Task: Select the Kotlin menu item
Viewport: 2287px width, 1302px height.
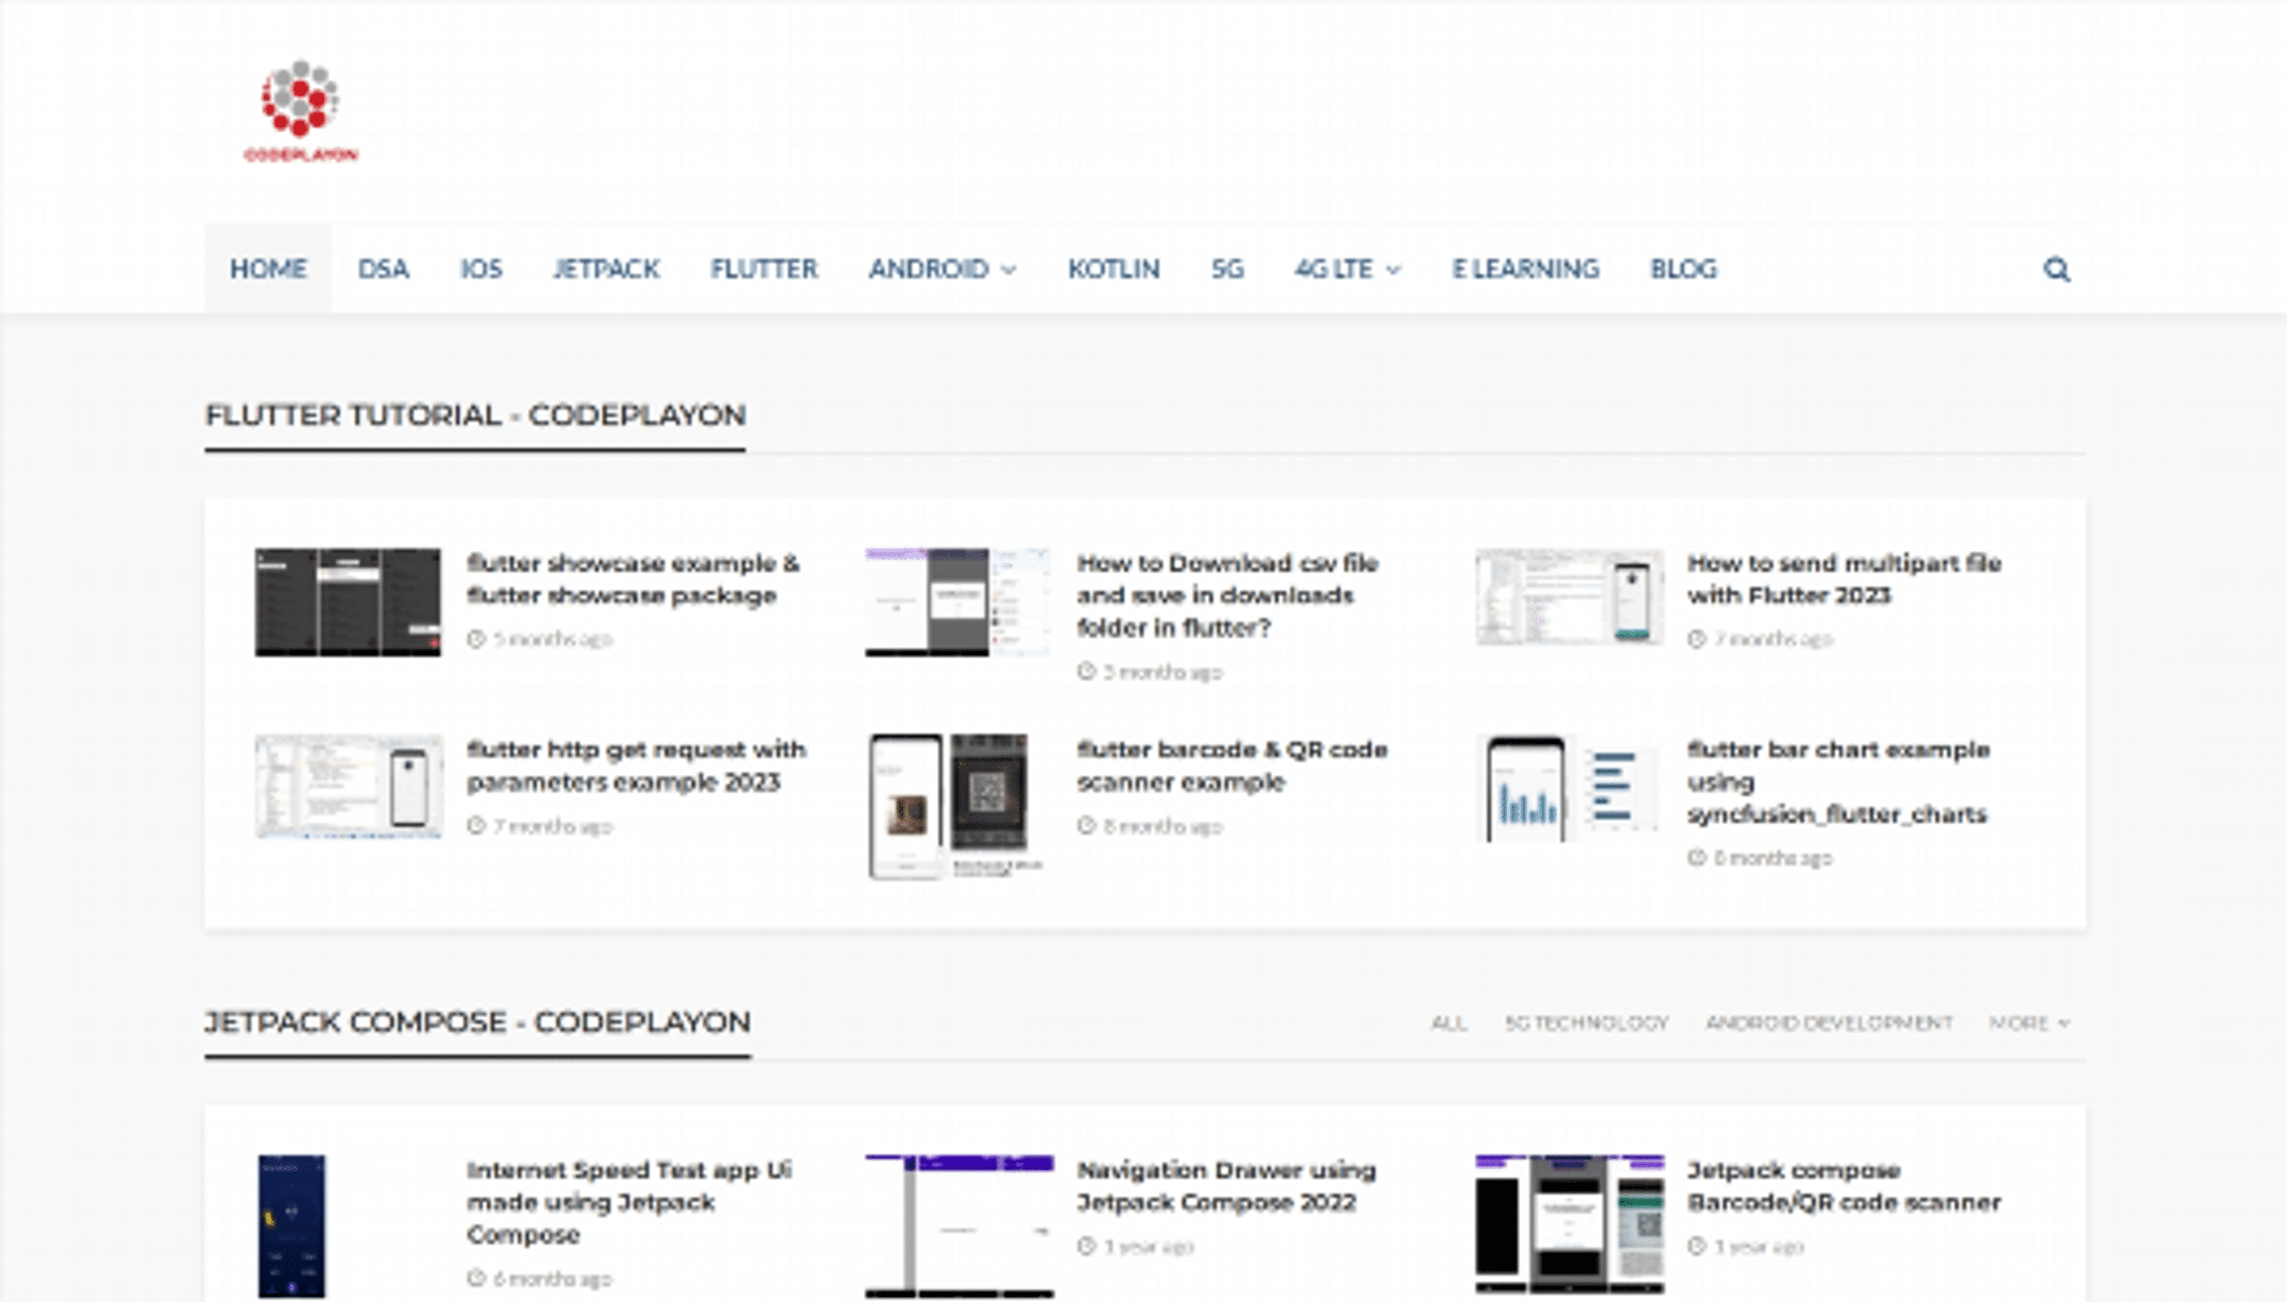Action: coord(1113,269)
